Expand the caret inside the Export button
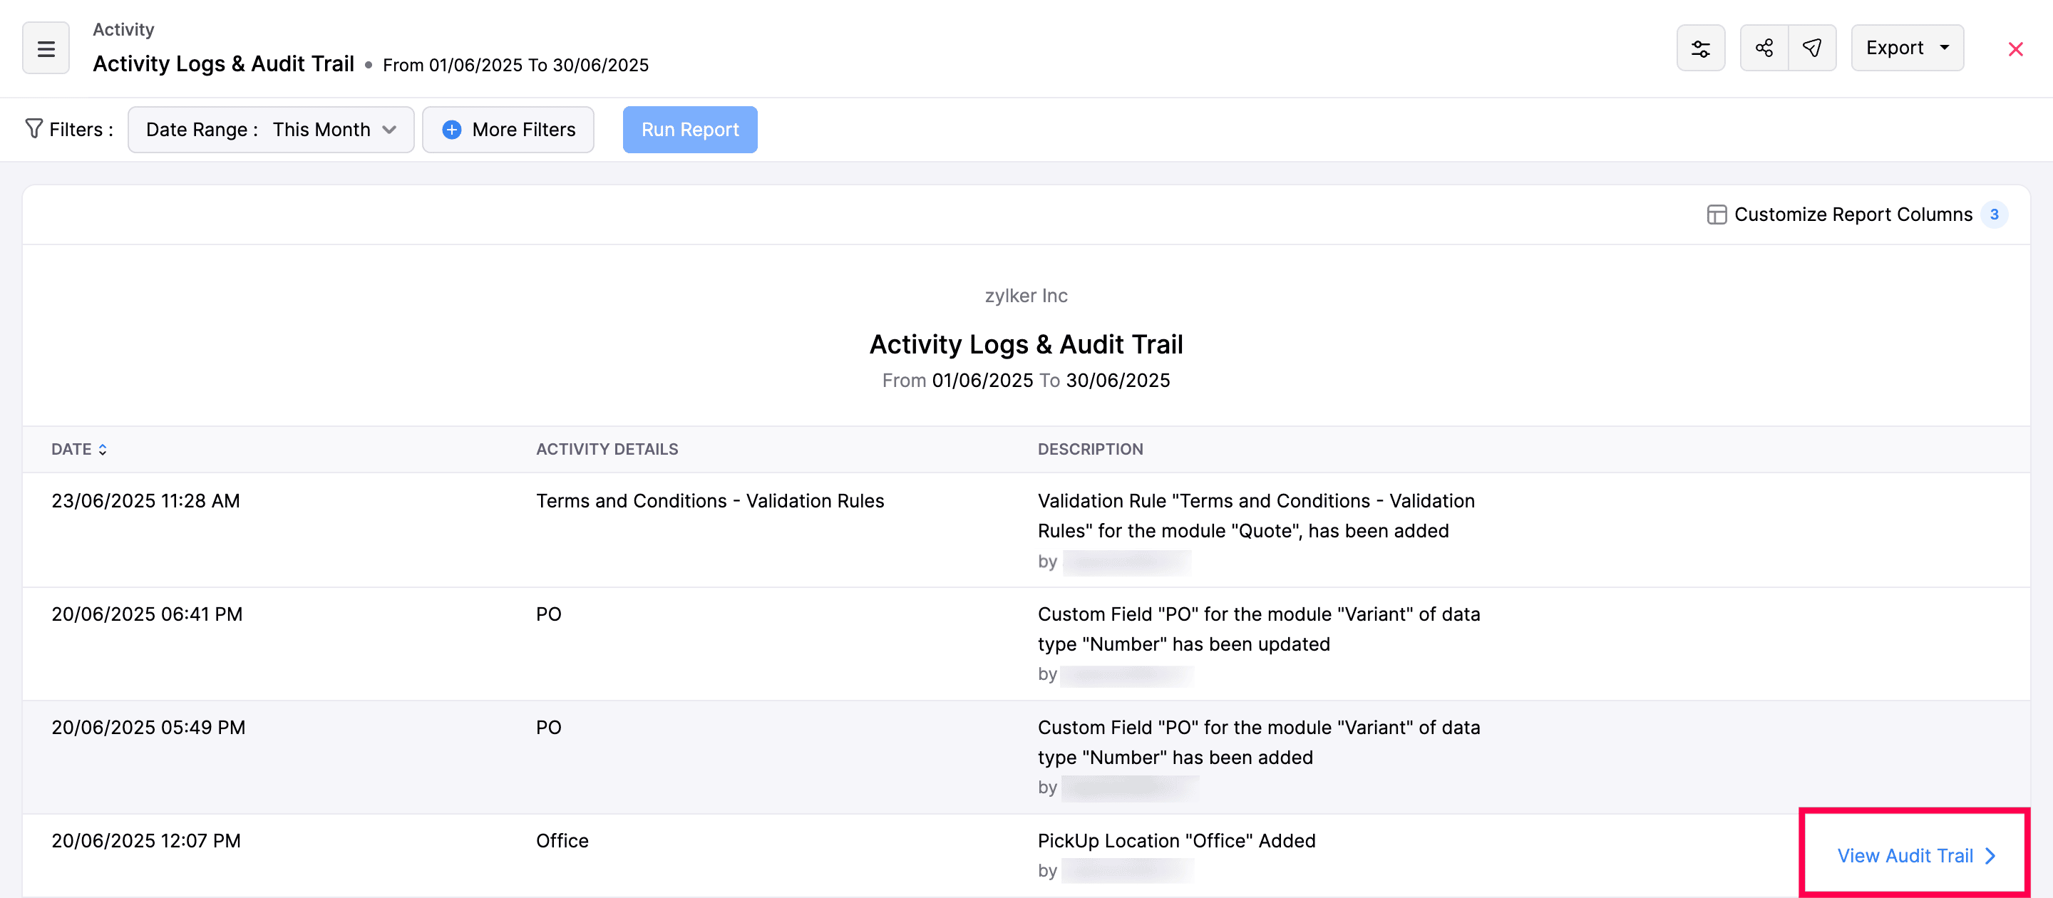 (x=1943, y=48)
